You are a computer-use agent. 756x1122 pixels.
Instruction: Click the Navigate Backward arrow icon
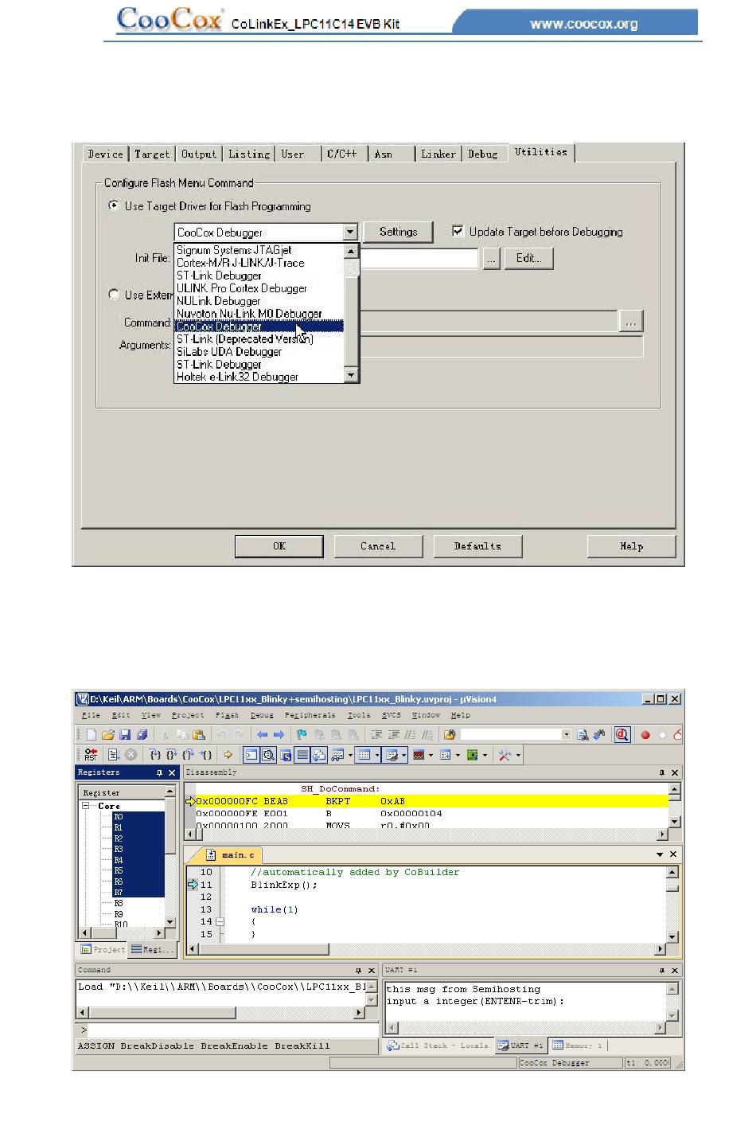(x=262, y=735)
